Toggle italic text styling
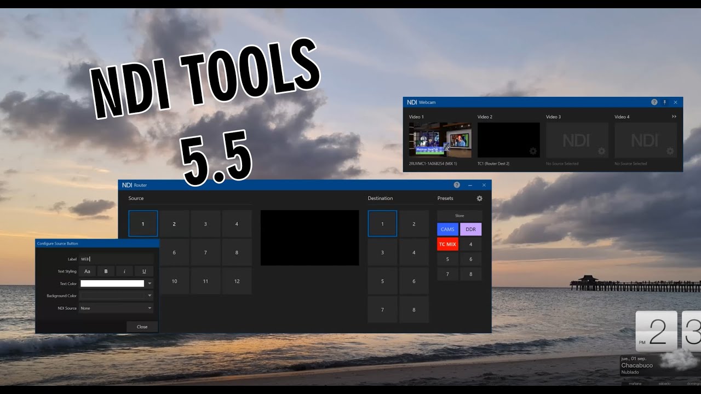The image size is (701, 394). click(125, 271)
